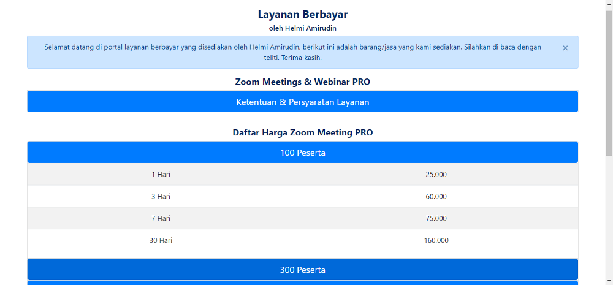Collapse the 100 Peserta price list
The image size is (613, 285).
pyautogui.click(x=303, y=153)
